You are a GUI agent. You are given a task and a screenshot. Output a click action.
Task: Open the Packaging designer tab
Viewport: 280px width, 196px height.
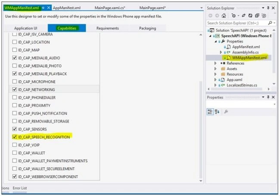click(147, 28)
